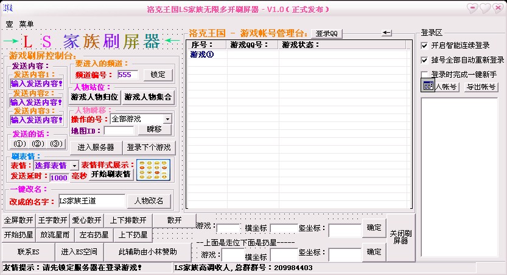Open the 壹 menu
This screenshot has height=275, width=507.
(x=9, y=24)
